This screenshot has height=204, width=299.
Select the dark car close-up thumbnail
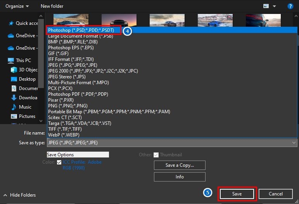pyautogui.click(x=263, y=20)
